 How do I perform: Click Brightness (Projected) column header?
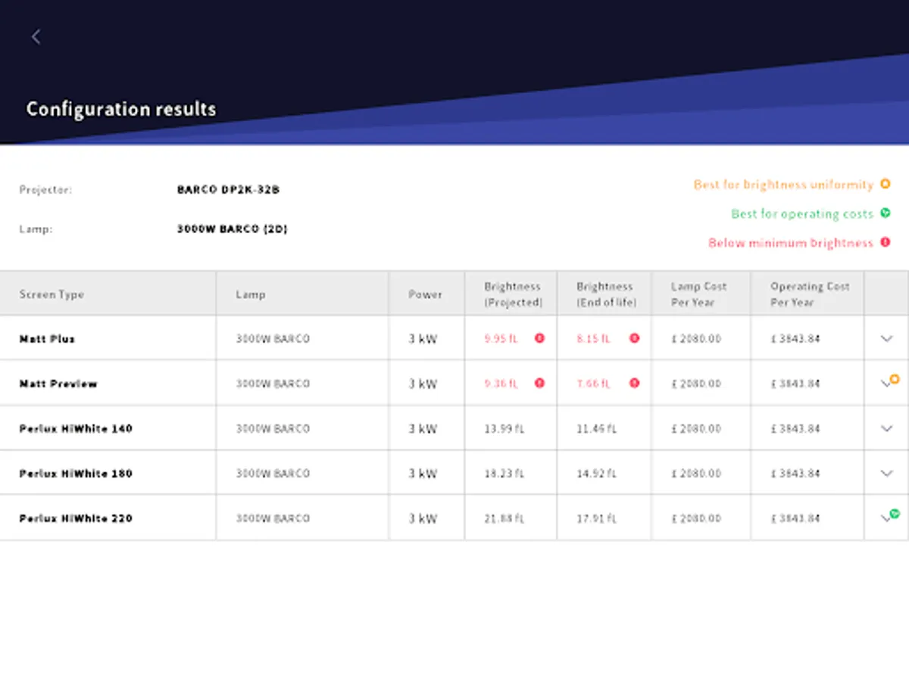(513, 294)
